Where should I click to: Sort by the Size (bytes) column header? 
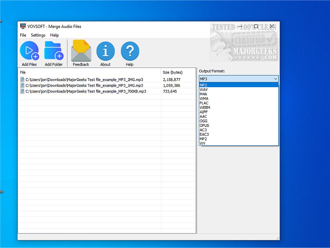pyautogui.click(x=178, y=72)
